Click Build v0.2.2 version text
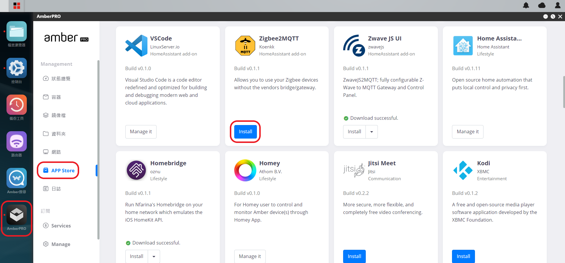Image resolution: width=565 pixels, height=263 pixels. (x=356, y=193)
